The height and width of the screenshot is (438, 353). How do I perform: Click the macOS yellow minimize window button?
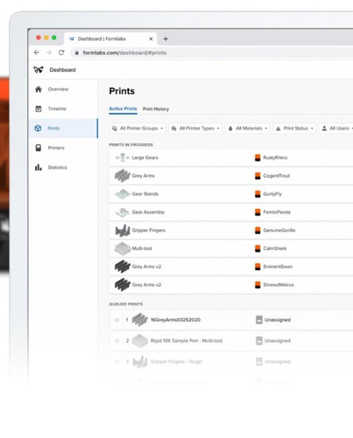(46, 37)
